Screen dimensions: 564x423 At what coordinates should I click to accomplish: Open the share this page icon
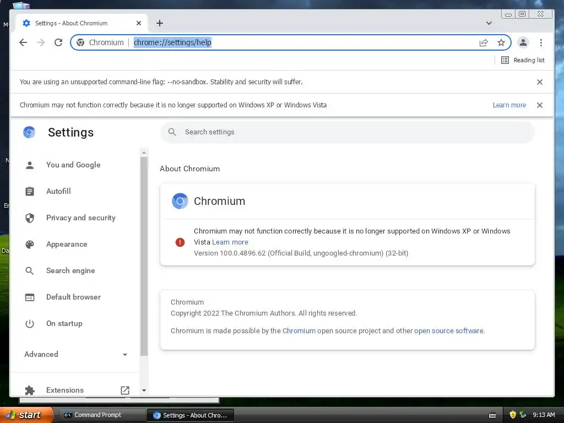(484, 43)
